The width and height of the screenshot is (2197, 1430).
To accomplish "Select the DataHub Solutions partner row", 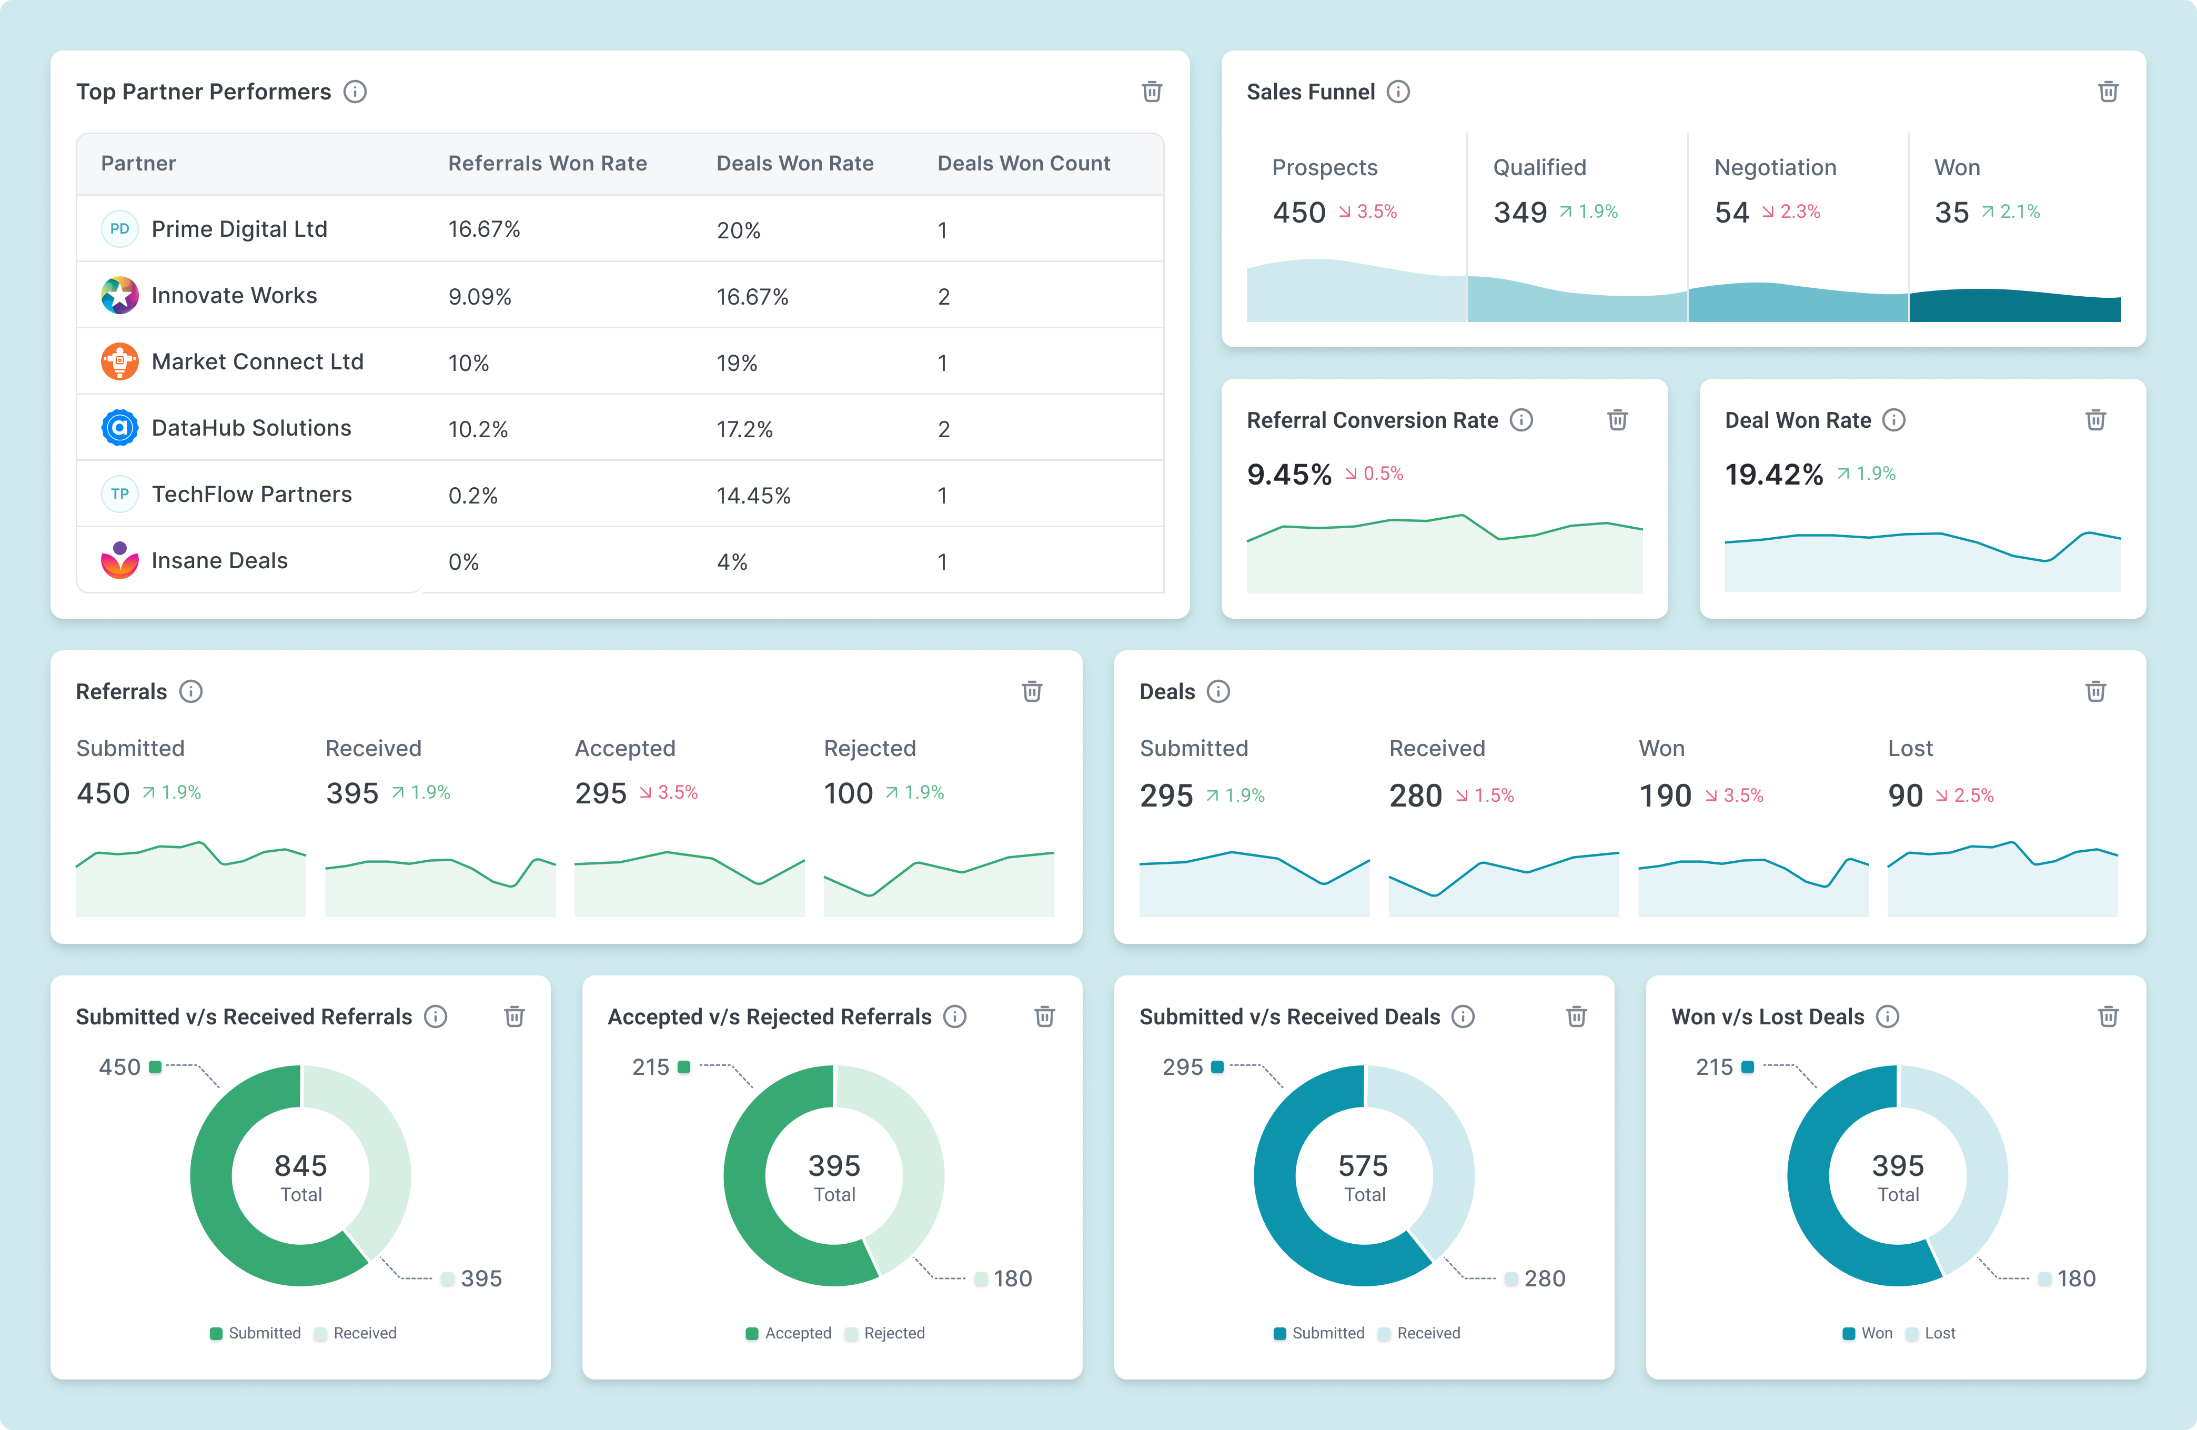I will pyautogui.click(x=251, y=428).
